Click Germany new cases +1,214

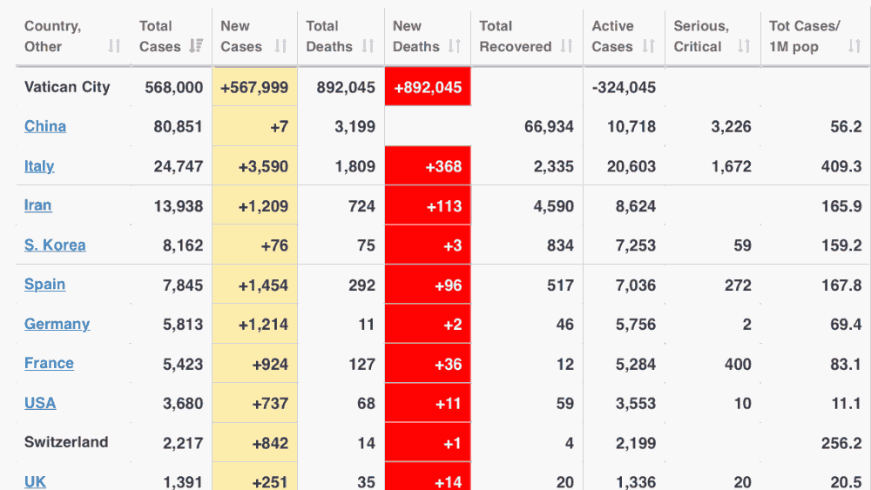[x=263, y=325]
